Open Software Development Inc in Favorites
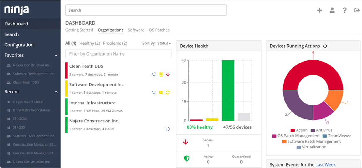362x168 pixels. pyautogui.click(x=33, y=74)
